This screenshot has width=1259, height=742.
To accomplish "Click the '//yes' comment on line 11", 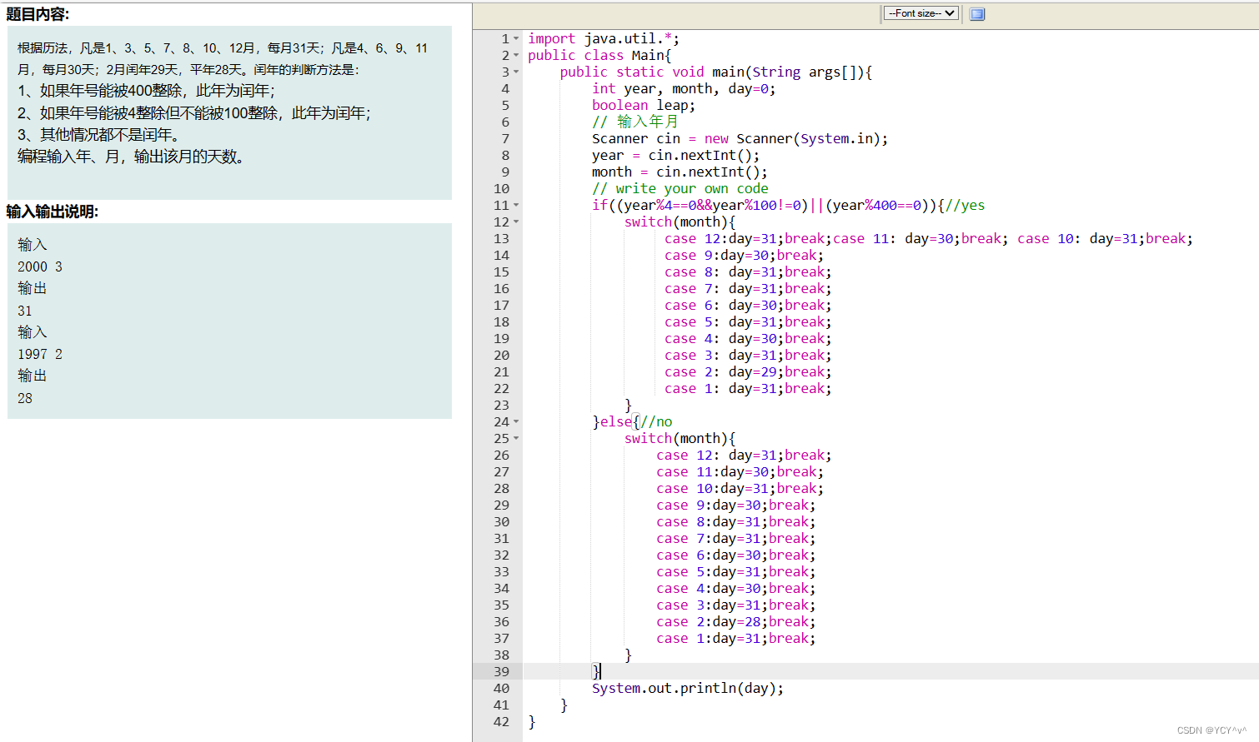I will tap(966, 205).
